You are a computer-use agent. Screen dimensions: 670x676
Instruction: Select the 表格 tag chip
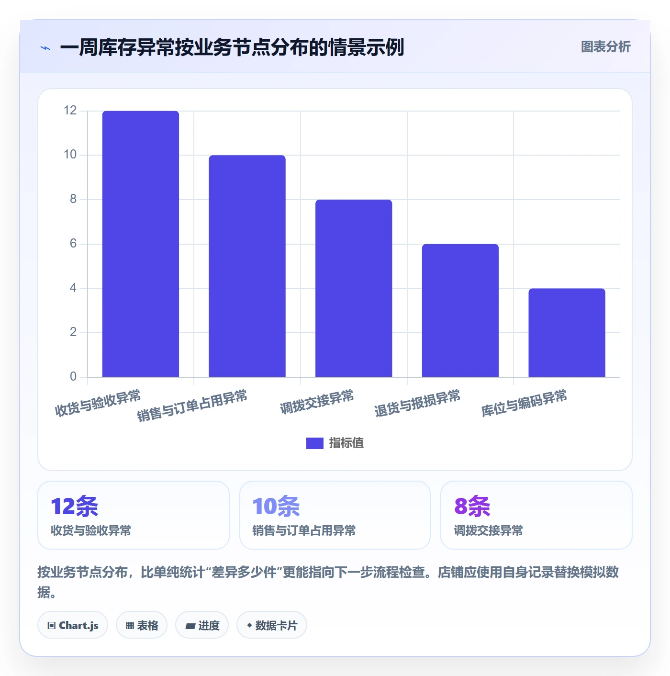coord(142,625)
